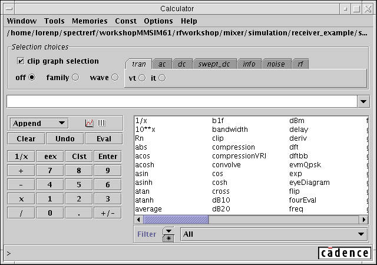The image size is (377, 265).
Task: Click the Eval button
Action: pyautogui.click(x=104, y=139)
